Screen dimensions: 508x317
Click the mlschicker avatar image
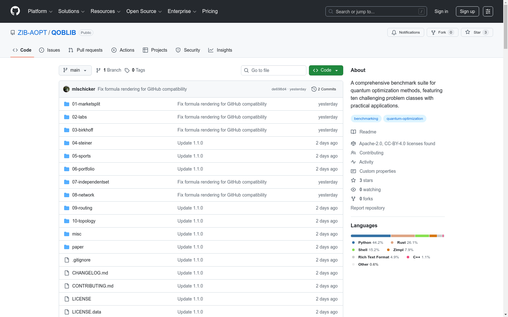(66, 89)
